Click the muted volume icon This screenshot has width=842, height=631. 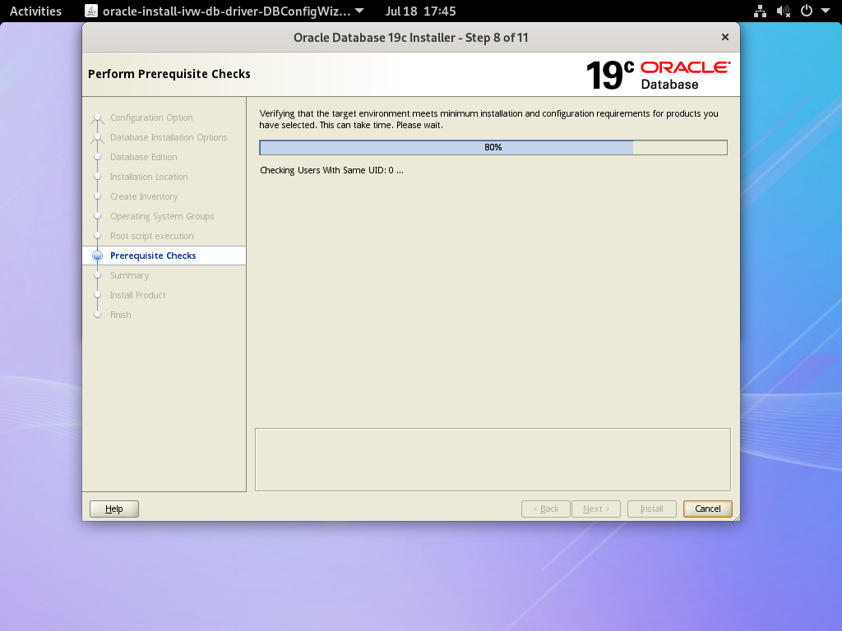coord(784,11)
